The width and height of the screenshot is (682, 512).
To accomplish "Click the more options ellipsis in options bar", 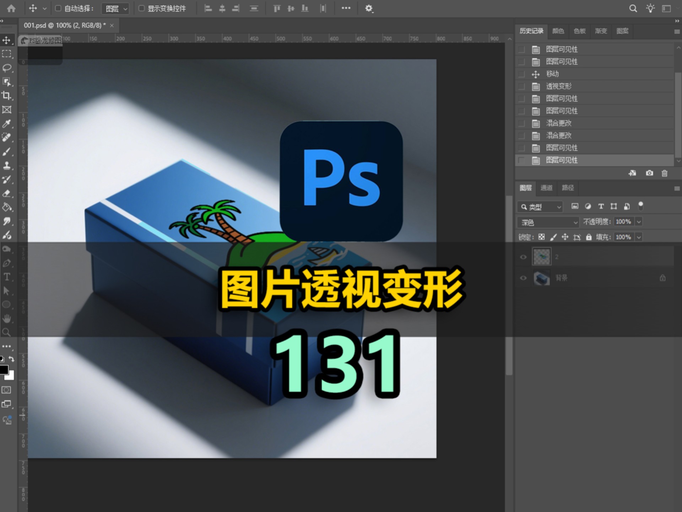I will [x=346, y=8].
